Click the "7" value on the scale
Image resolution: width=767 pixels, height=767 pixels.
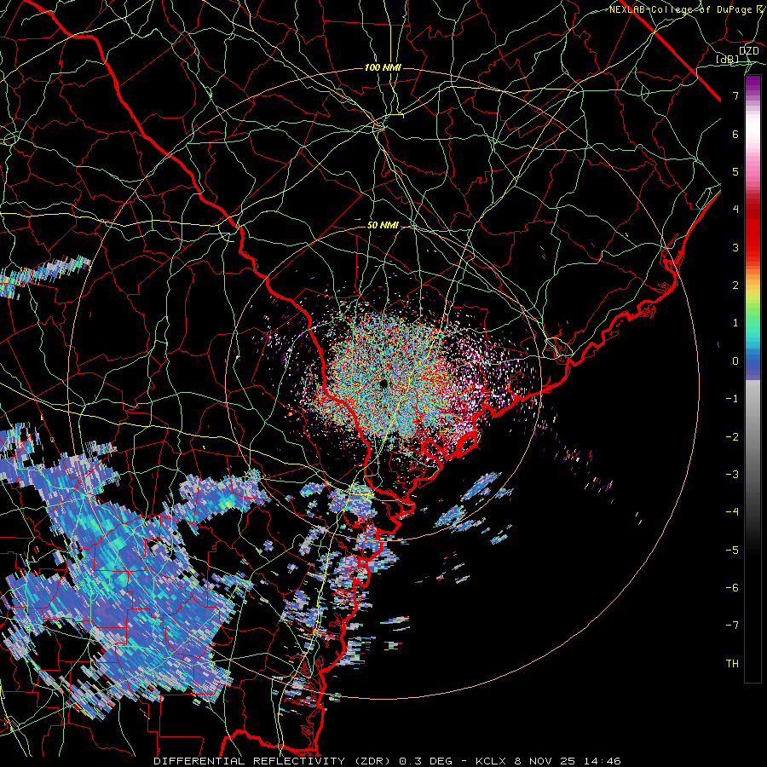(x=735, y=95)
